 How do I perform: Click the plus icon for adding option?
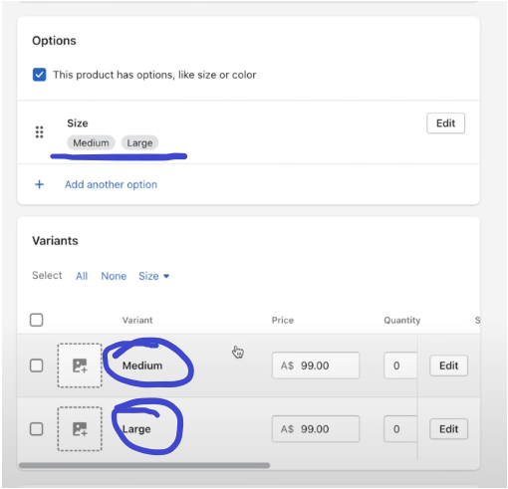coord(39,184)
